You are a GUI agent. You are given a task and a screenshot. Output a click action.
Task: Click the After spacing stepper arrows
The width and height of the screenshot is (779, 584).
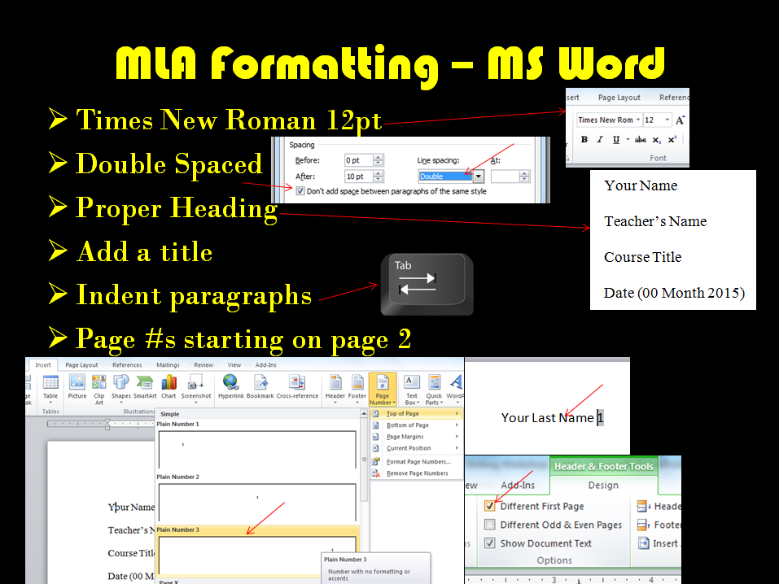tap(378, 177)
